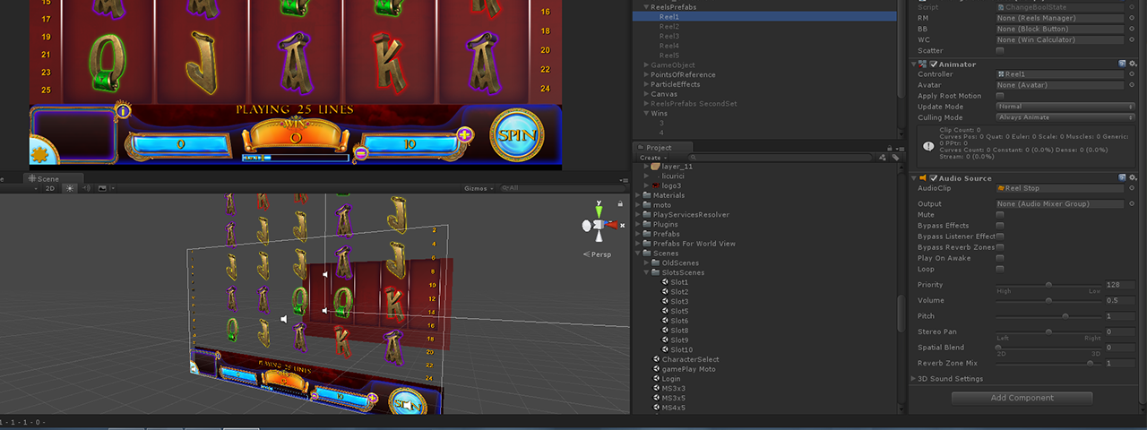Enable the Loop checkbox
1147x430 pixels.
point(1000,269)
